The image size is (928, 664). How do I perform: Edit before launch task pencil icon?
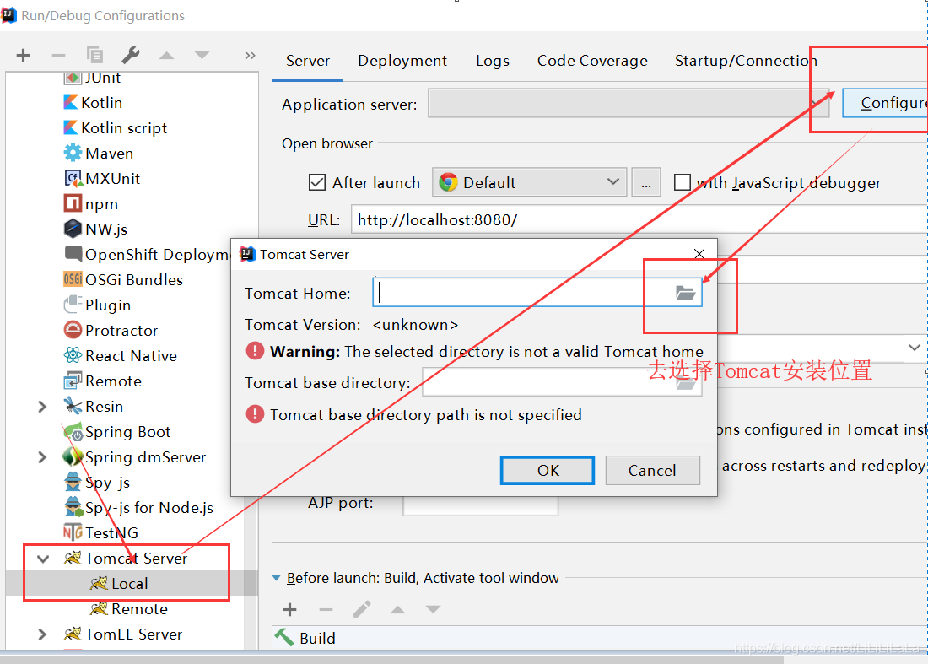[x=362, y=609]
